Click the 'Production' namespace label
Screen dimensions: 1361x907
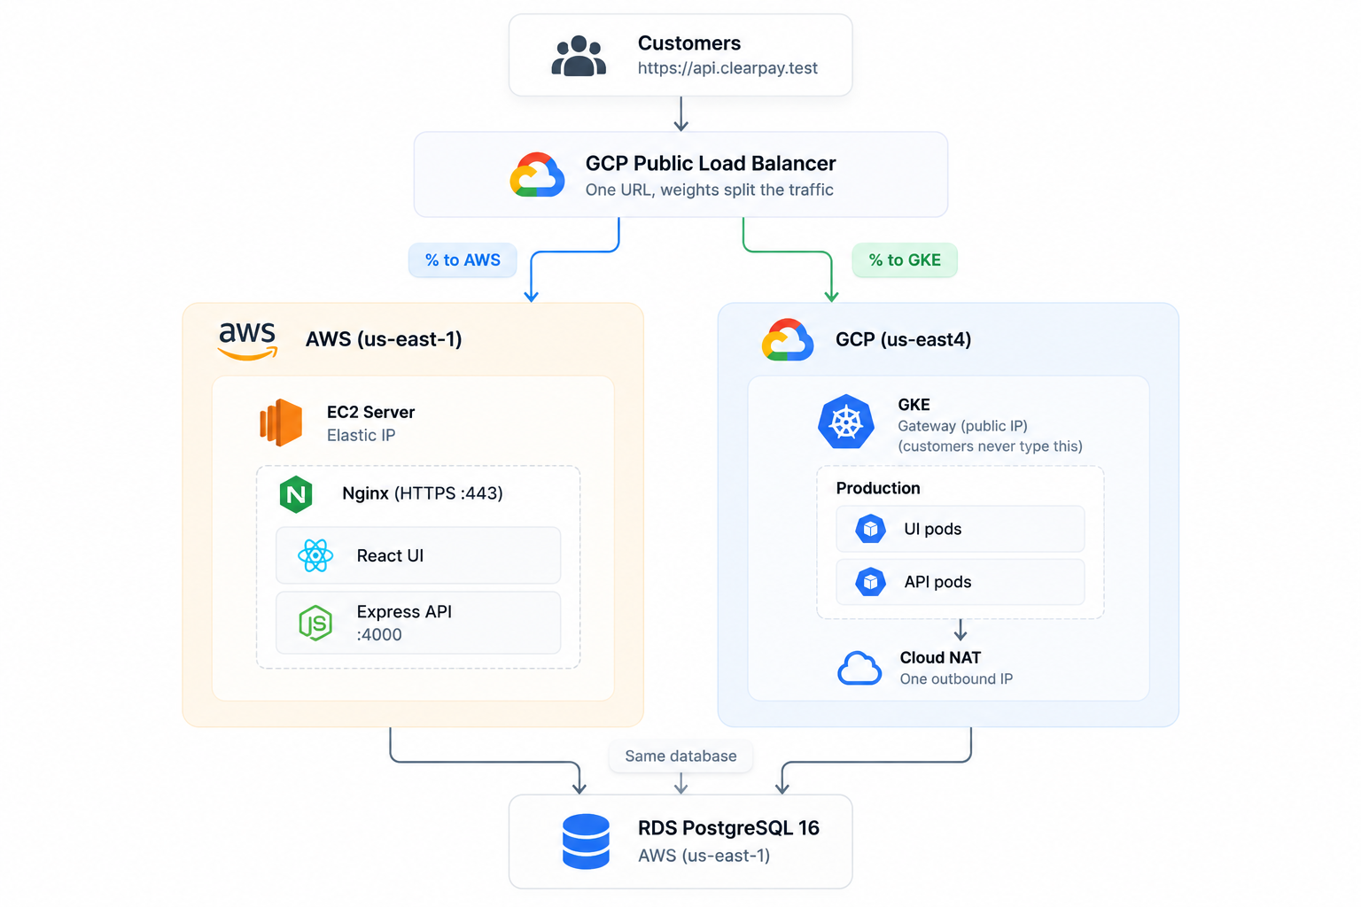point(878,488)
